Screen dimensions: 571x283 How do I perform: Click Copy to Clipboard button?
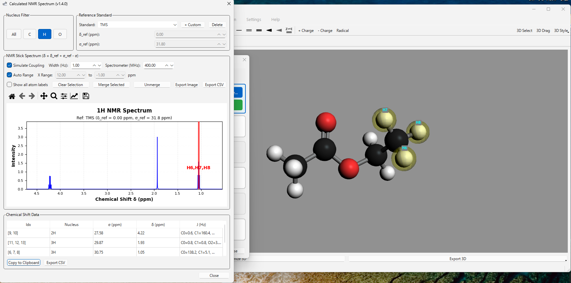tap(24, 263)
